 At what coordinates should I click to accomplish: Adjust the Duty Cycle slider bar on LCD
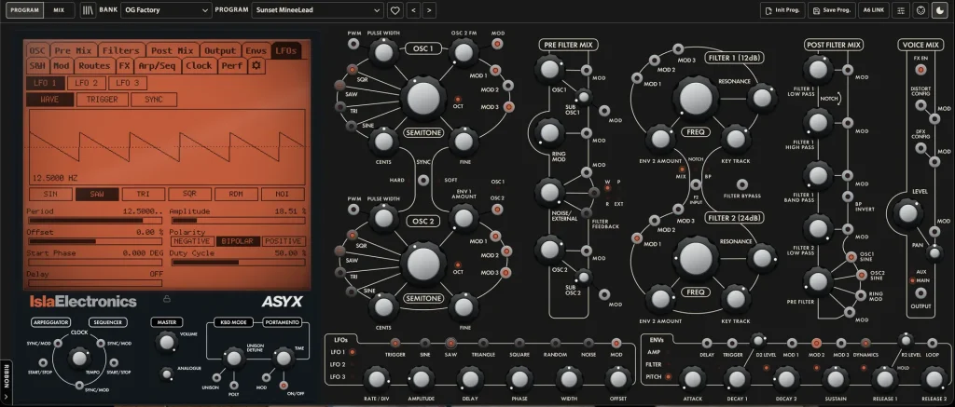click(x=238, y=263)
